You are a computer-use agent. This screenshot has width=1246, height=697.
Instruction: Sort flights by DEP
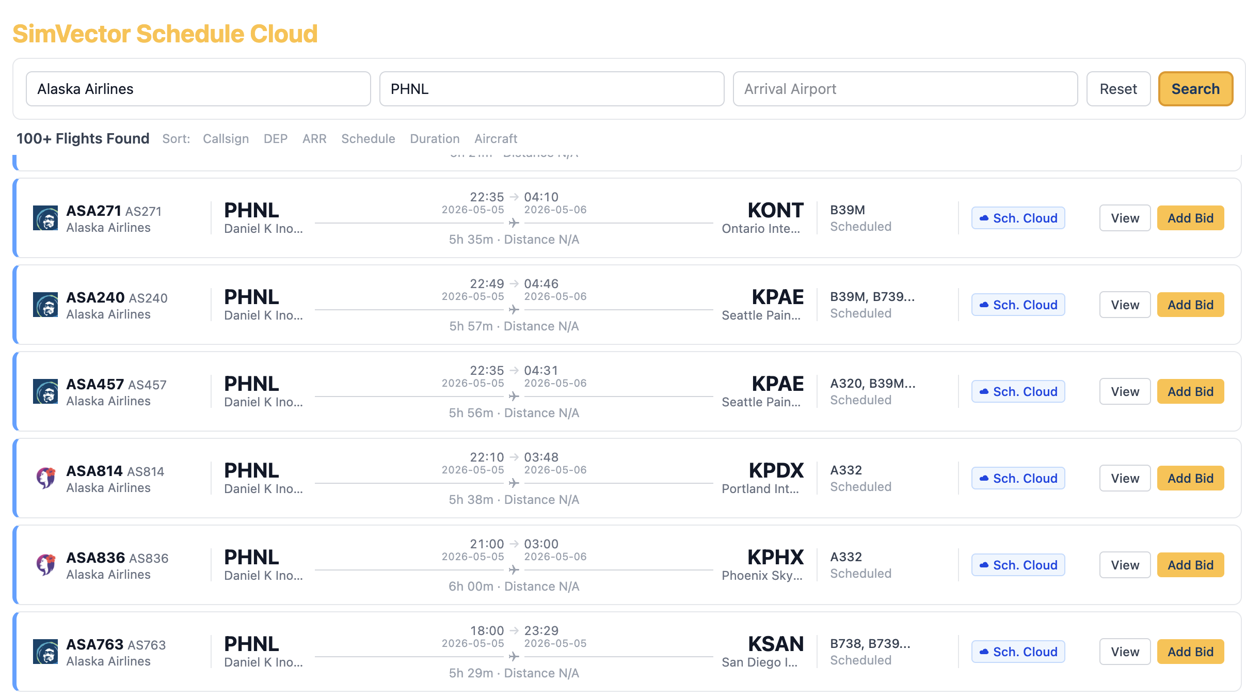point(276,139)
